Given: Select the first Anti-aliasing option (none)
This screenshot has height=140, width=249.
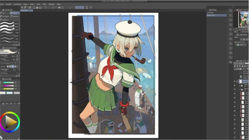Looking at the screenshot, I should point(8,67).
